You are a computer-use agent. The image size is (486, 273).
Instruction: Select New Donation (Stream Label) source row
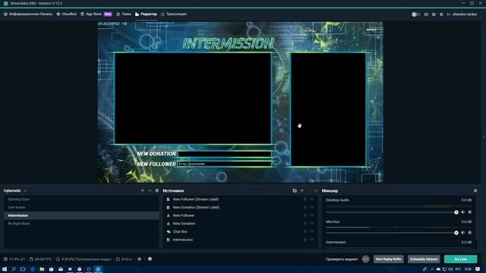point(240,207)
